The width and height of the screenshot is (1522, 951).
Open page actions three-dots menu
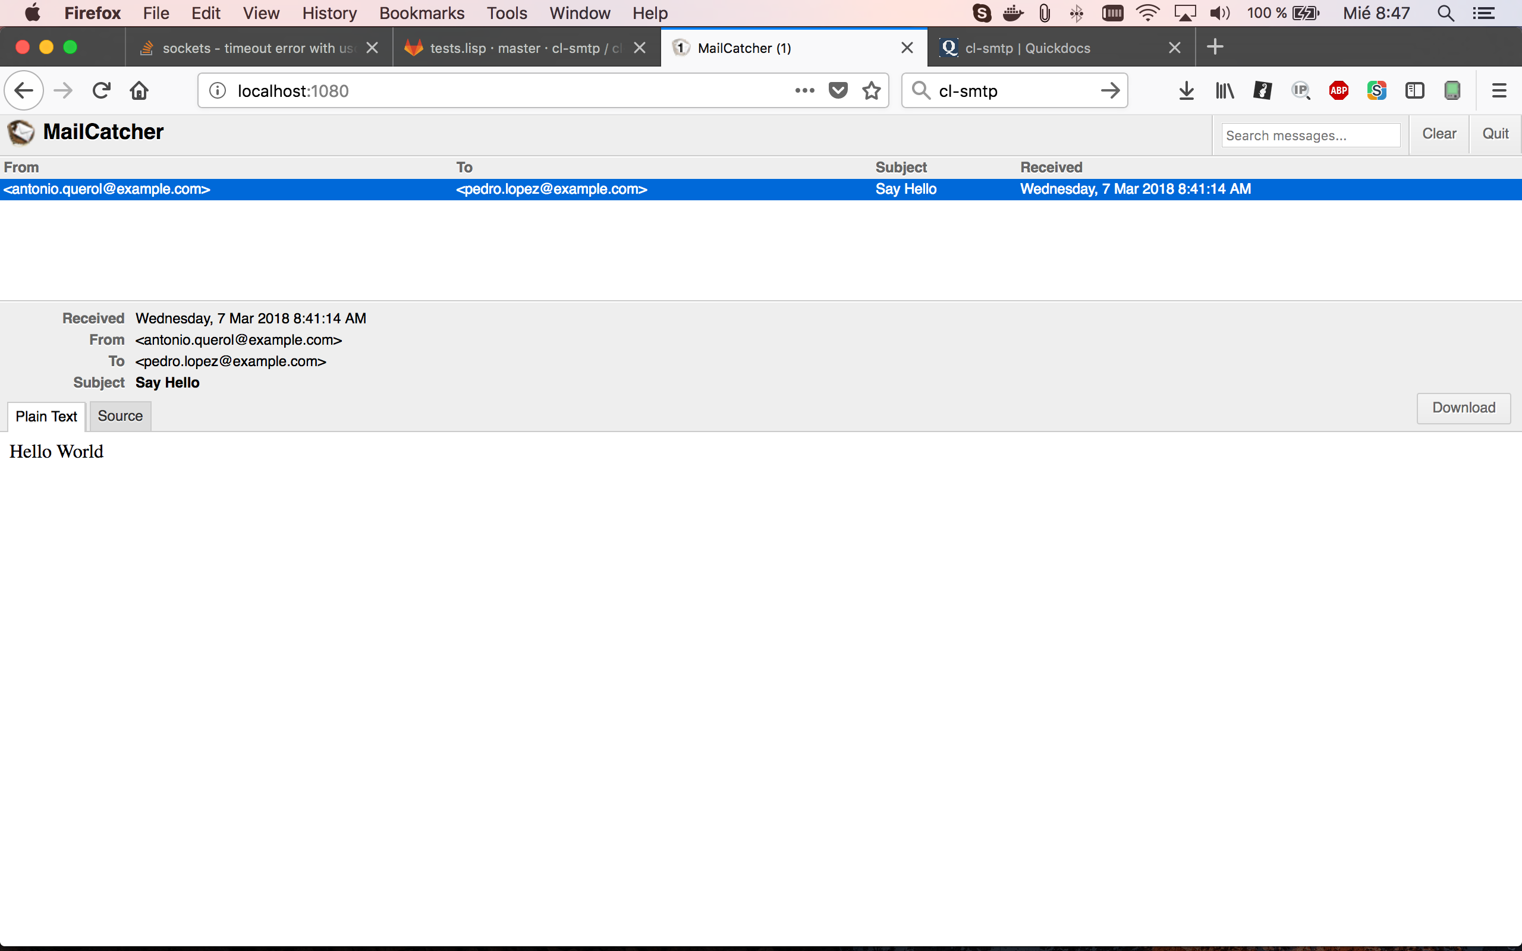point(804,90)
